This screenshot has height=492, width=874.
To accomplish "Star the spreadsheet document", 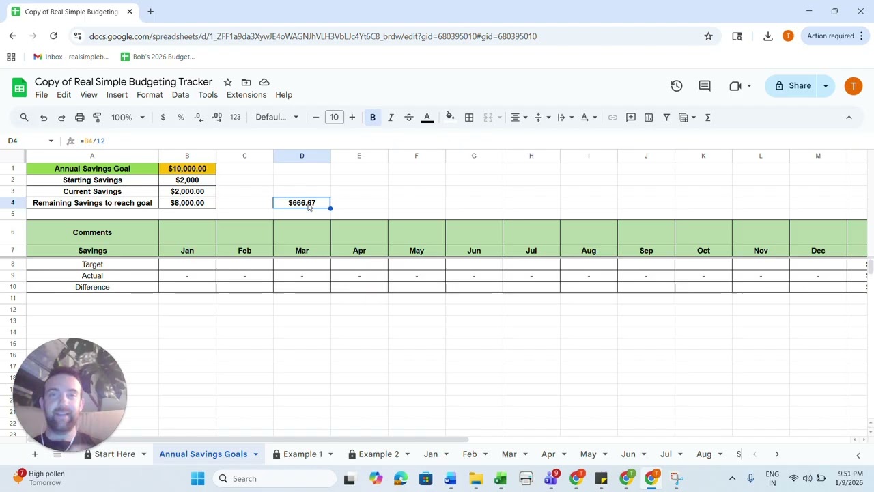I will click(x=227, y=82).
